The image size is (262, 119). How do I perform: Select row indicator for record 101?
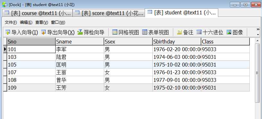coord(5,49)
